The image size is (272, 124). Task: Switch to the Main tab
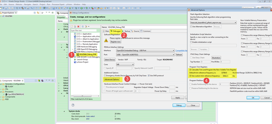(106, 31)
